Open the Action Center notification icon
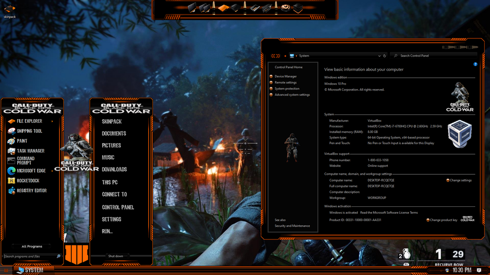The height and width of the screenshot is (275, 490). (479, 270)
